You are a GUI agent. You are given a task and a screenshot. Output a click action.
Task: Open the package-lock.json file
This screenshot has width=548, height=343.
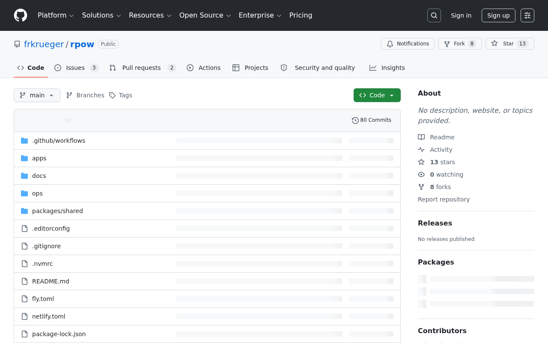pyautogui.click(x=59, y=334)
